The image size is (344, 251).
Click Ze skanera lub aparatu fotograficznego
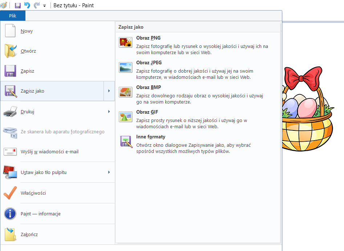[57, 131]
